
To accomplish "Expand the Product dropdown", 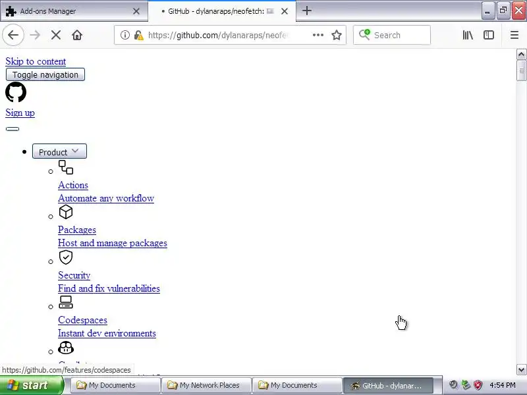I will (59, 151).
